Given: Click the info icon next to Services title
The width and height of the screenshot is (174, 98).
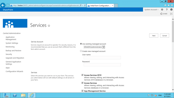Looking at the screenshot, I should pyautogui.click(x=49, y=26).
